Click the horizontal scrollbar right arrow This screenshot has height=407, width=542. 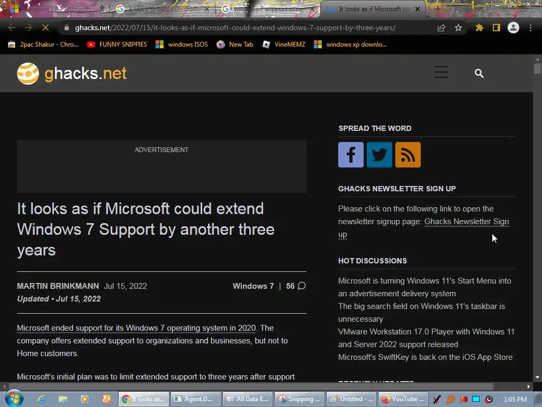coord(529,386)
